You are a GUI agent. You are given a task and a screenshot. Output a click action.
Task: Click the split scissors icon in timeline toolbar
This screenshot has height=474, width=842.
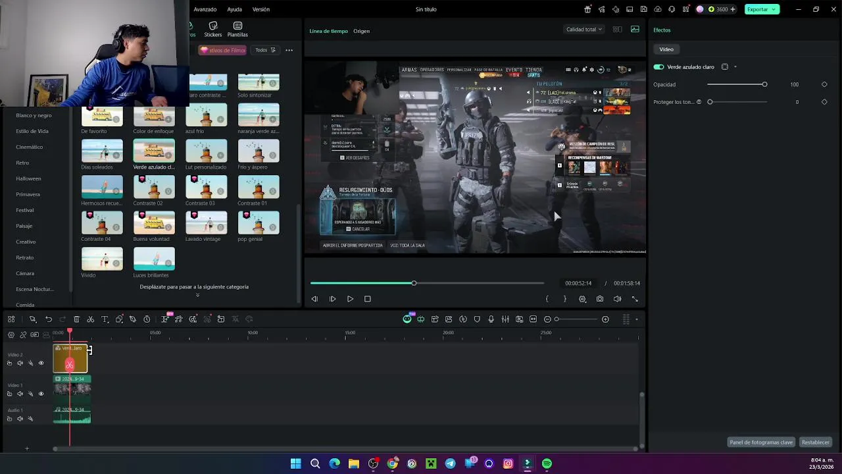tap(91, 319)
